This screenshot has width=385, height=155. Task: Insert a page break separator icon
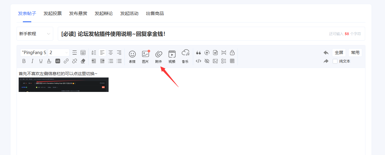tap(224, 53)
